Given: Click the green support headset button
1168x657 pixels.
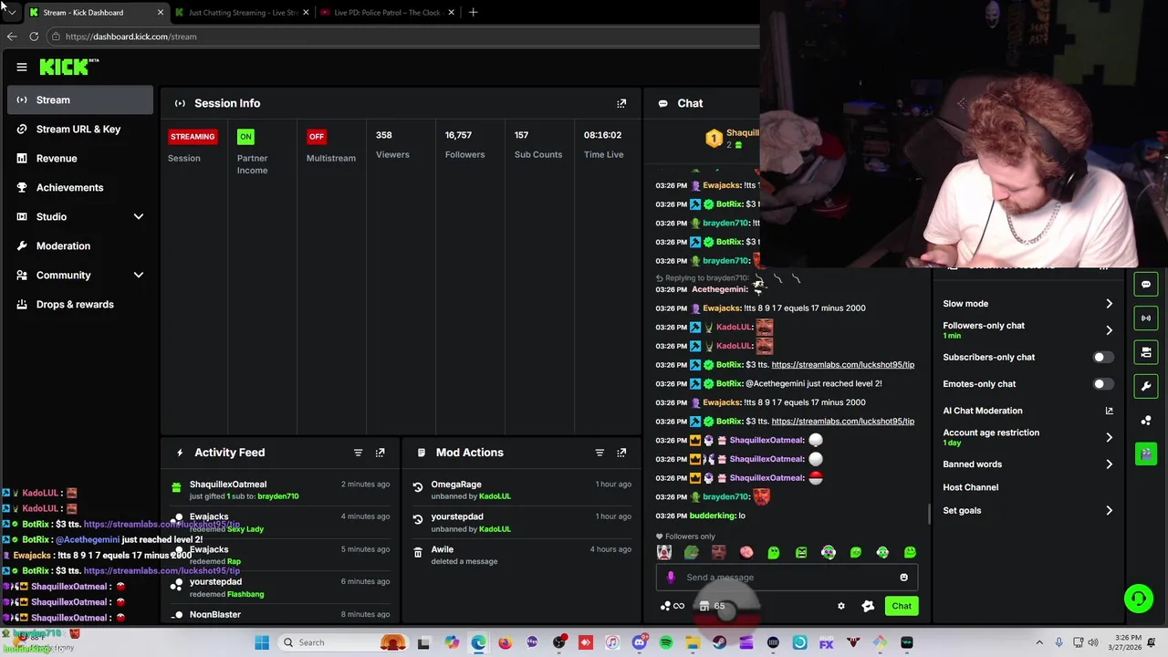Looking at the screenshot, I should [1138, 599].
